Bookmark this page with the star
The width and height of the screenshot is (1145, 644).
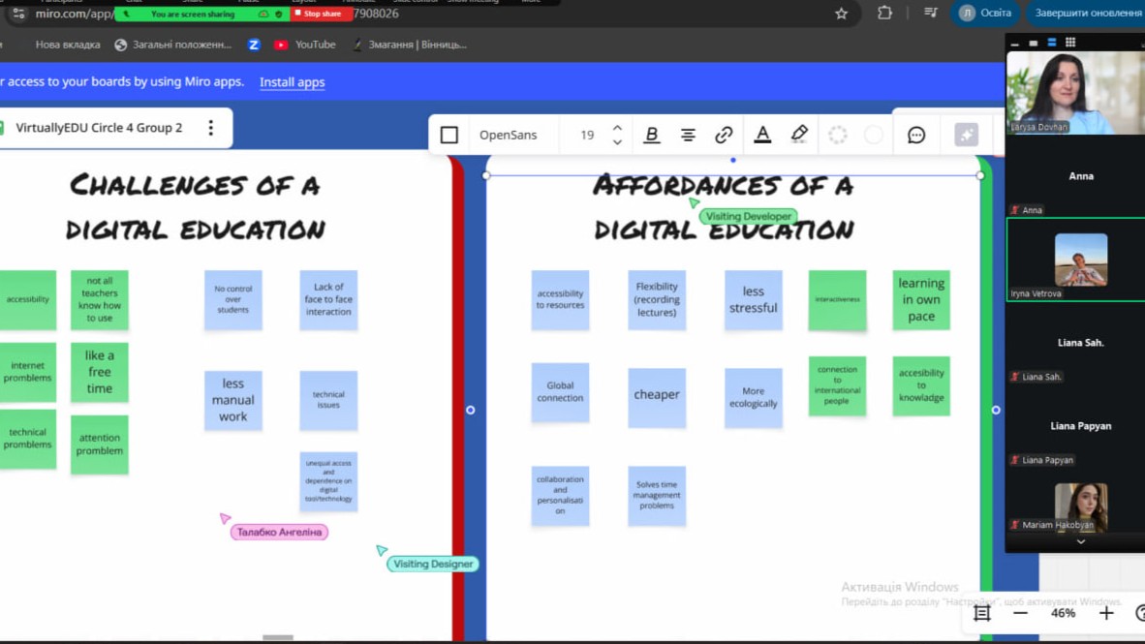pyautogui.click(x=841, y=14)
